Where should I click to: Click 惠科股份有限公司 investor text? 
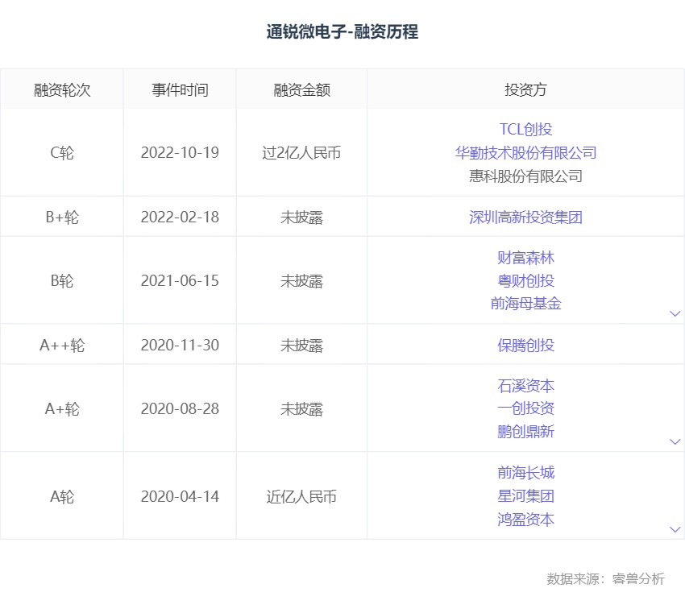click(525, 176)
